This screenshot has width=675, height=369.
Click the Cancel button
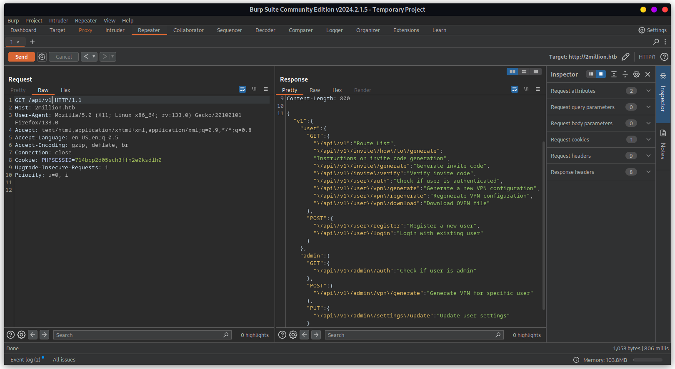coord(64,57)
